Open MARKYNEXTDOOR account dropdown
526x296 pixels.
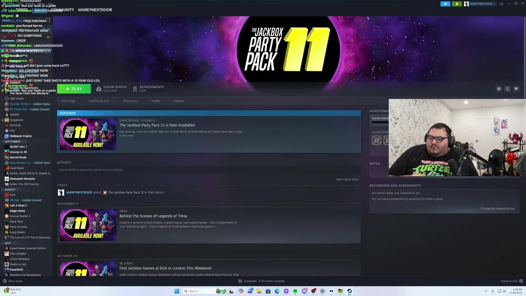click(480, 4)
